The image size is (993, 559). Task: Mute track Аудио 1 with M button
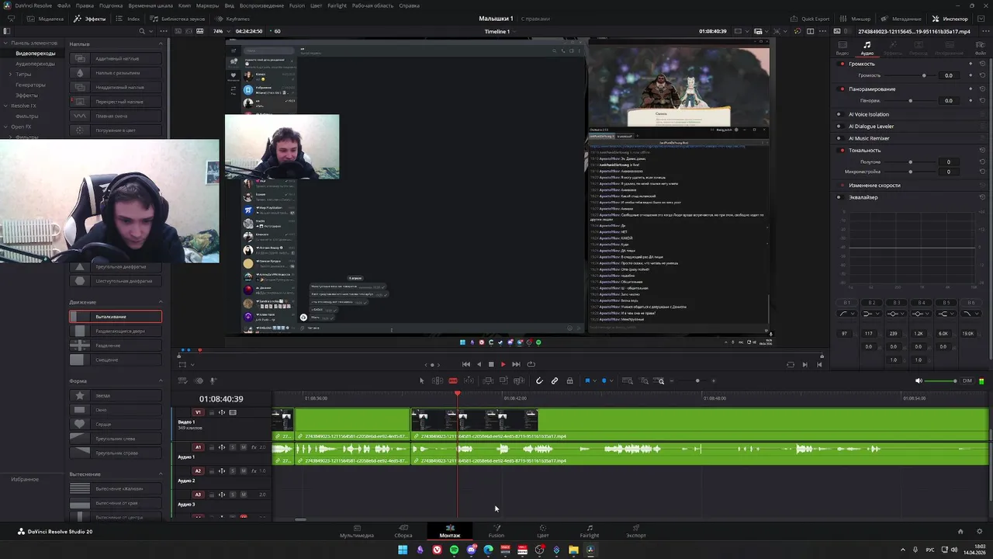(243, 447)
